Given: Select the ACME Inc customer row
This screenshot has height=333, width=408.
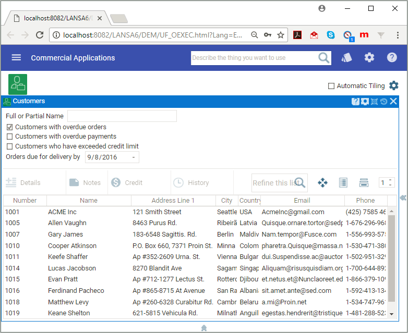Looking at the screenshot, I should [62, 212].
